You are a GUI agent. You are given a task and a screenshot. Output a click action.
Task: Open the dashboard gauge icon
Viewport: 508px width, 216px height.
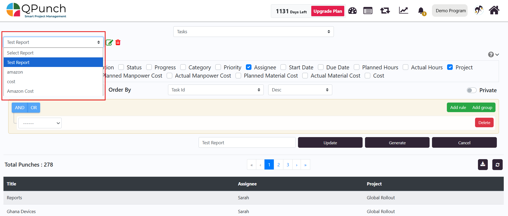(x=352, y=11)
